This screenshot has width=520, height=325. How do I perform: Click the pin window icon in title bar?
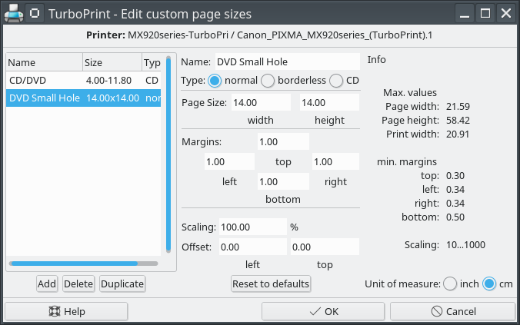(36, 13)
